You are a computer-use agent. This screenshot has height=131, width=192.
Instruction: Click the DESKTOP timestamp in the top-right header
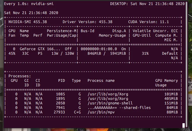pos(148,4)
